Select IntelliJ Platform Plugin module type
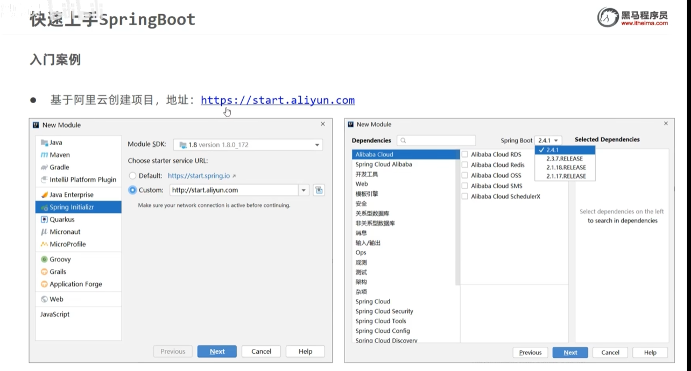Viewport: 691px width, 371px height. click(x=79, y=180)
